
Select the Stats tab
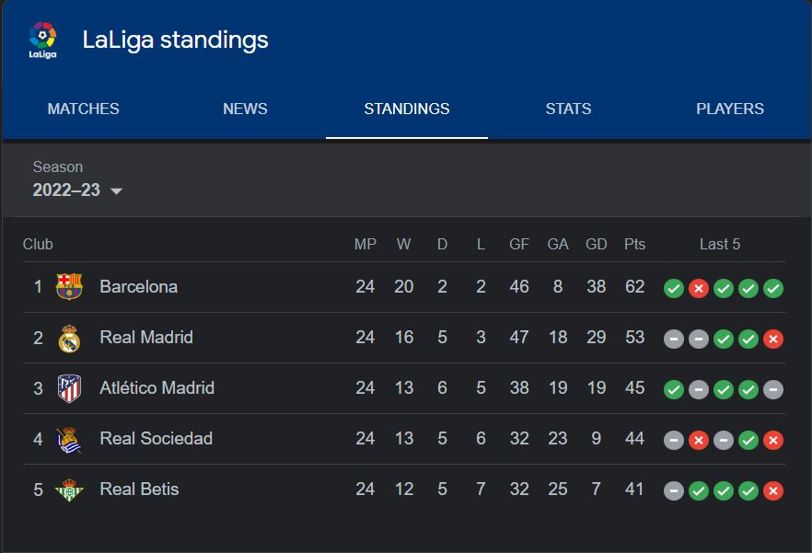point(568,109)
